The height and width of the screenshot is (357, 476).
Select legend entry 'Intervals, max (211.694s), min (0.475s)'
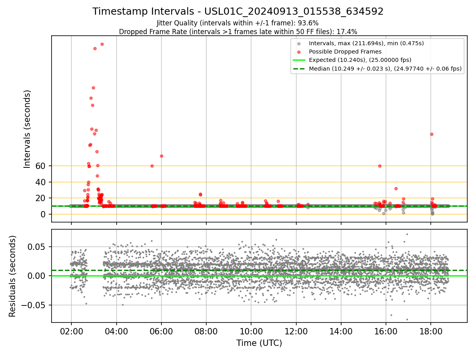pyautogui.click(x=367, y=43)
